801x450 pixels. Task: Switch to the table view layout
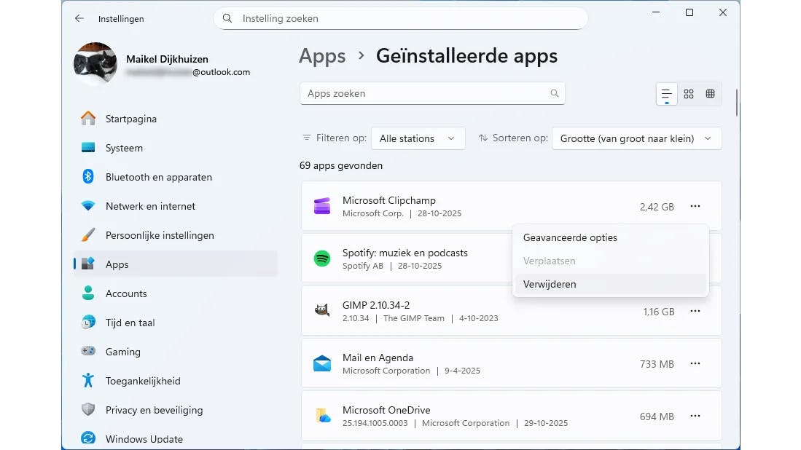(710, 94)
